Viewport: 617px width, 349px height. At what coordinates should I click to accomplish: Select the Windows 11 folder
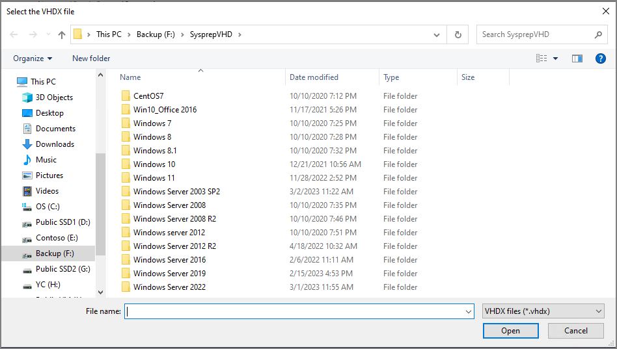[x=154, y=178]
